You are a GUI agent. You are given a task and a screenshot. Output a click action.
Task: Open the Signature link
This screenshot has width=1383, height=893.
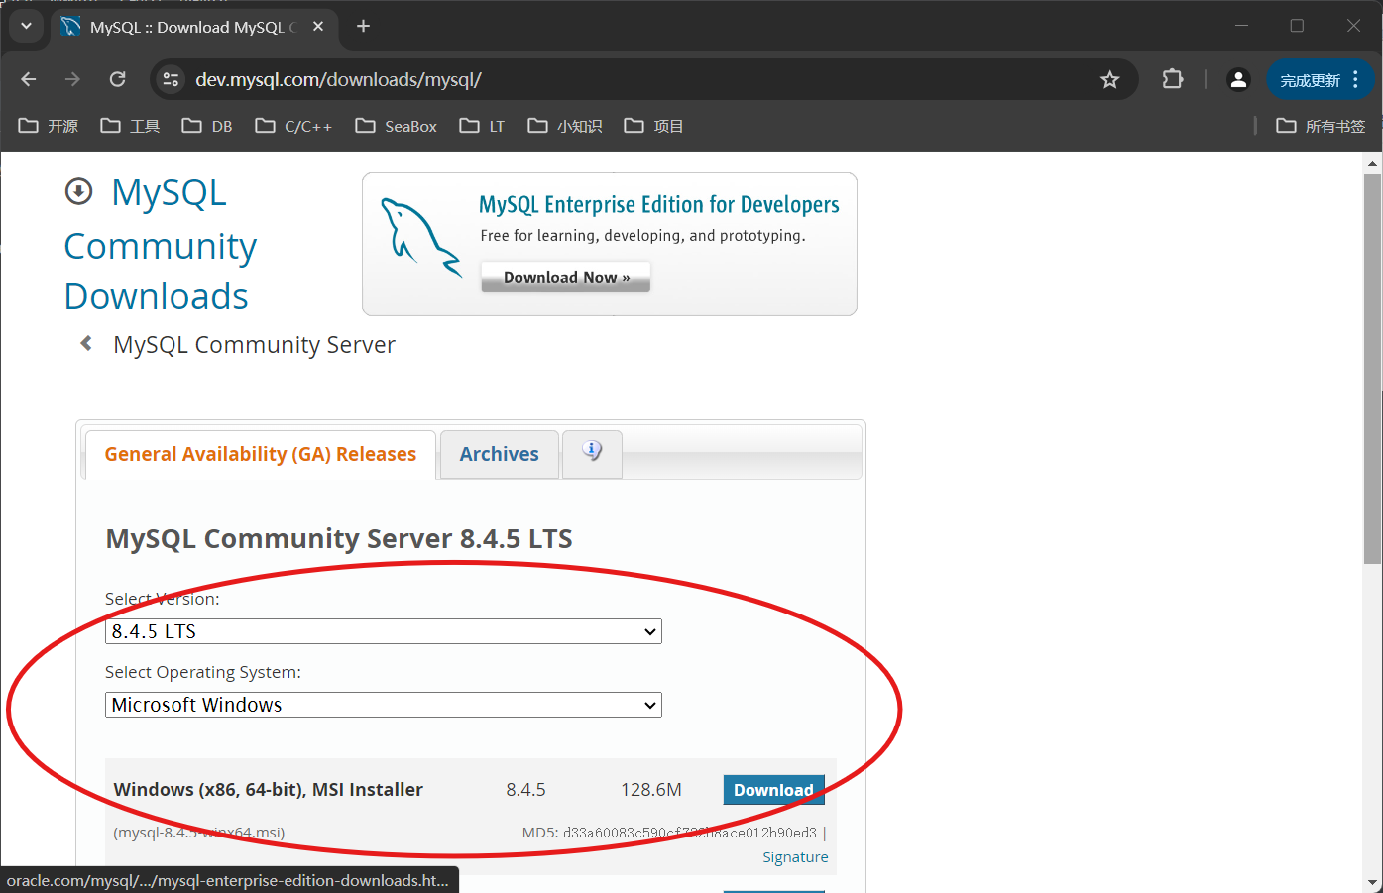(795, 857)
